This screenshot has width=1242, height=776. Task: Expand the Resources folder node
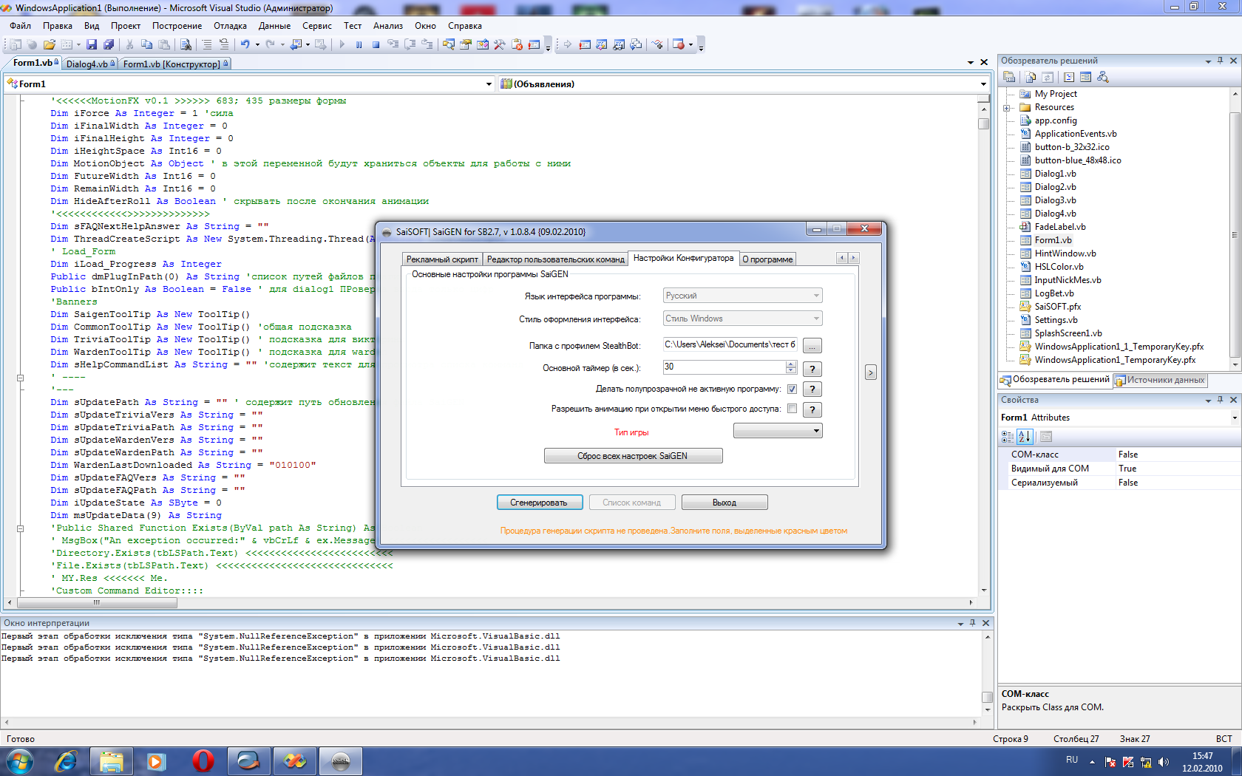pyautogui.click(x=1006, y=108)
